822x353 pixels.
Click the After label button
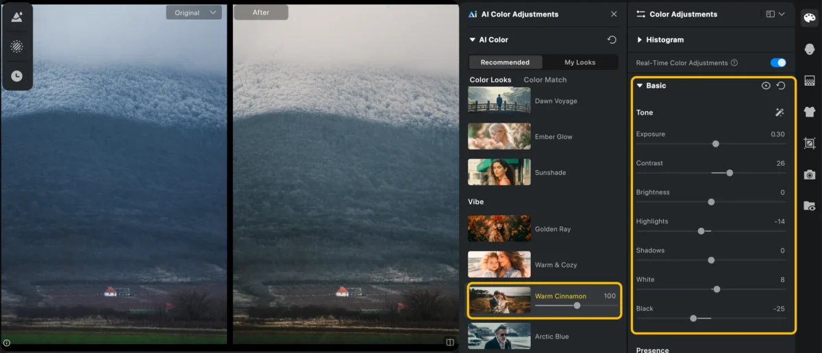coord(261,12)
